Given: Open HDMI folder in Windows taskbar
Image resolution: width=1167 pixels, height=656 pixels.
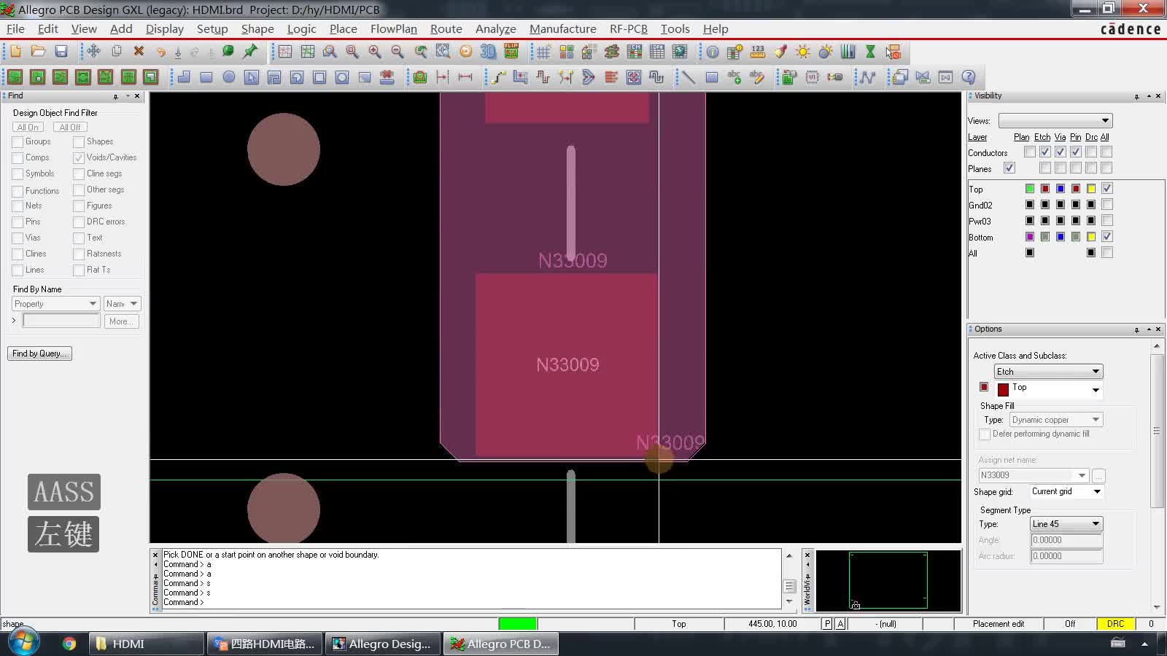Looking at the screenshot, I should [146, 644].
